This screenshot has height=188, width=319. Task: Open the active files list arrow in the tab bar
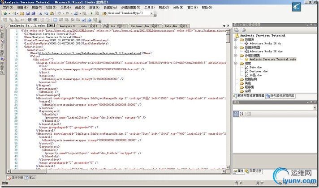tap(224, 26)
